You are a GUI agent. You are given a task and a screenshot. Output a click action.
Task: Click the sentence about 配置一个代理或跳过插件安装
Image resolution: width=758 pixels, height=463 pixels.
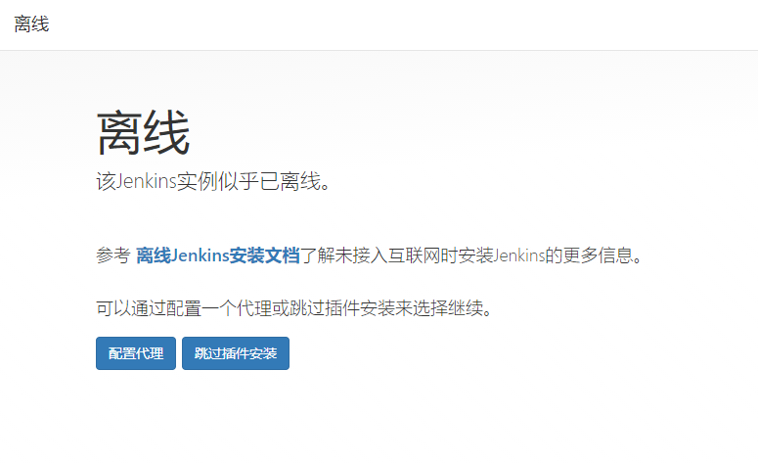[x=294, y=307]
